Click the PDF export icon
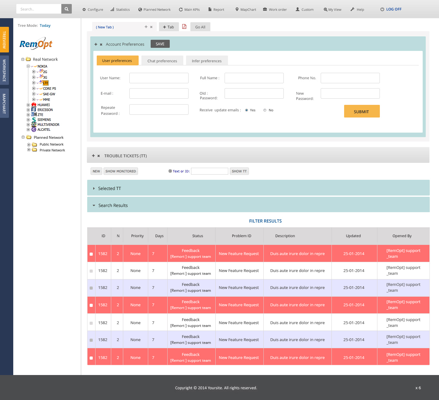 coord(184,27)
